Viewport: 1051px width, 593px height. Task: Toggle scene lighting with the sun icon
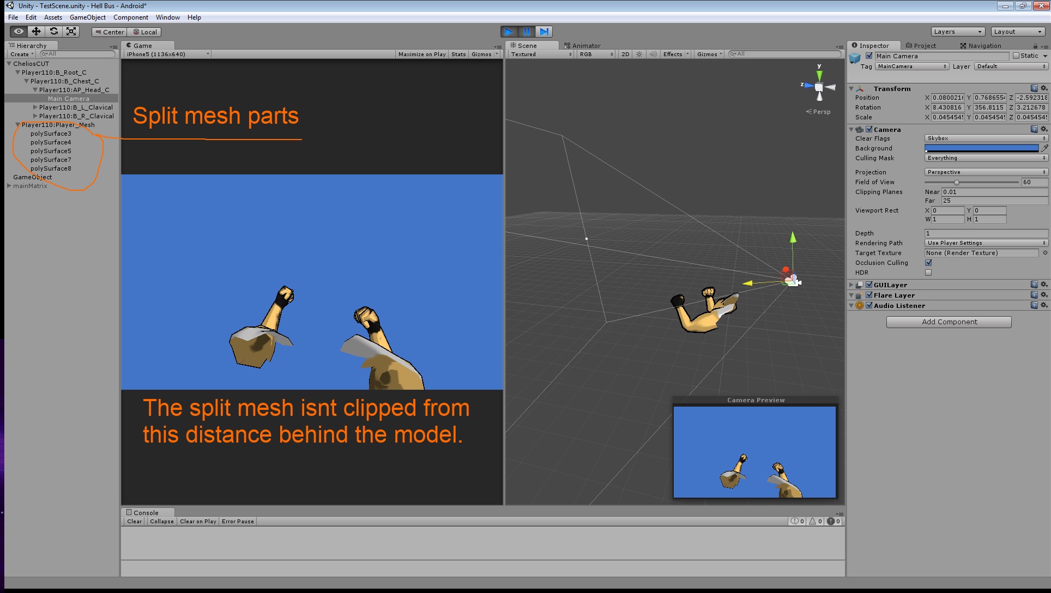click(639, 54)
